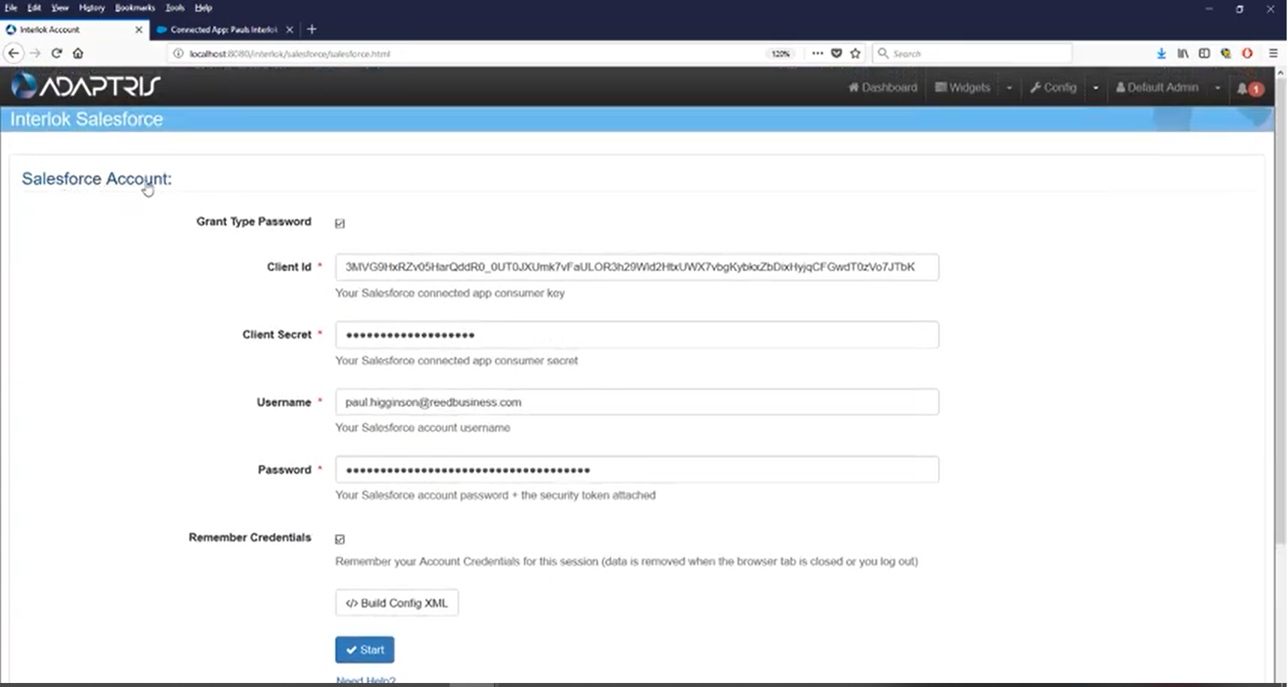Open the Bookmarks menu
This screenshot has width=1288, height=687.
[x=135, y=8]
